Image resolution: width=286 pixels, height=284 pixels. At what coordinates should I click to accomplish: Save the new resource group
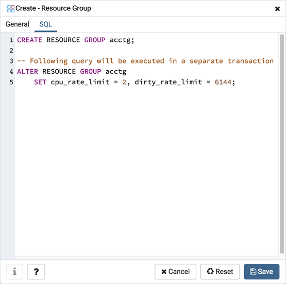262,272
